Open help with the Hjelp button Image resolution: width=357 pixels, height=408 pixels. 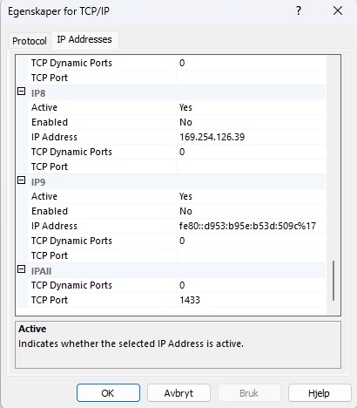coord(320,393)
